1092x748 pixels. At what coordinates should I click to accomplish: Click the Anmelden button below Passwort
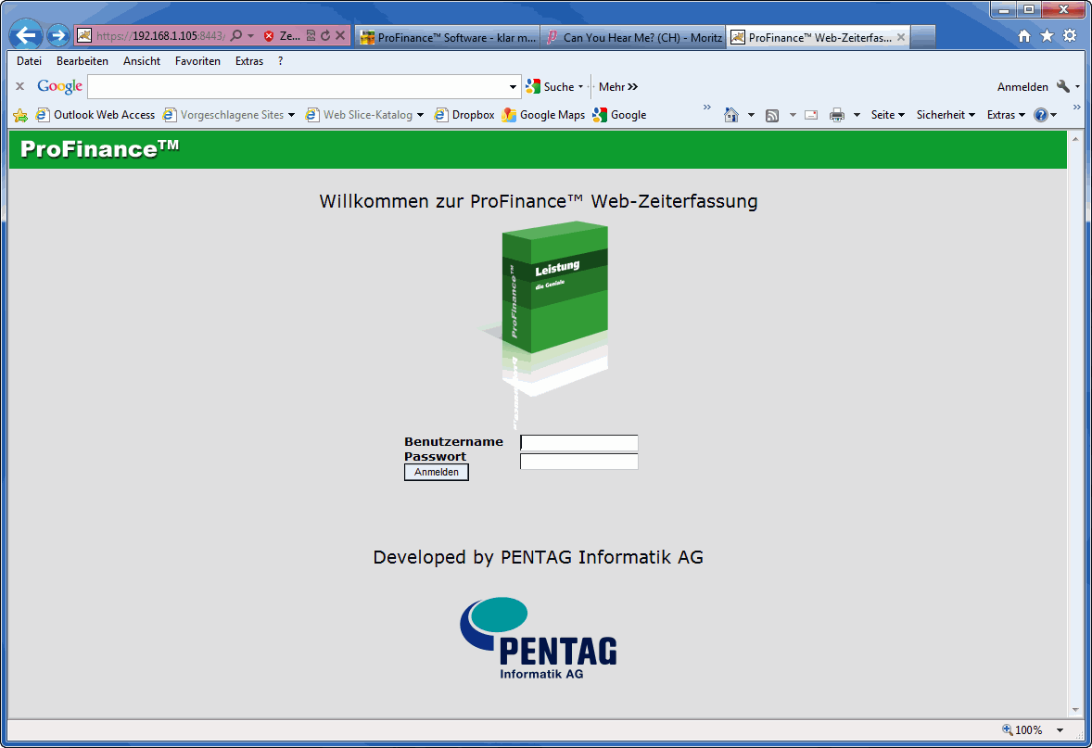[437, 473]
